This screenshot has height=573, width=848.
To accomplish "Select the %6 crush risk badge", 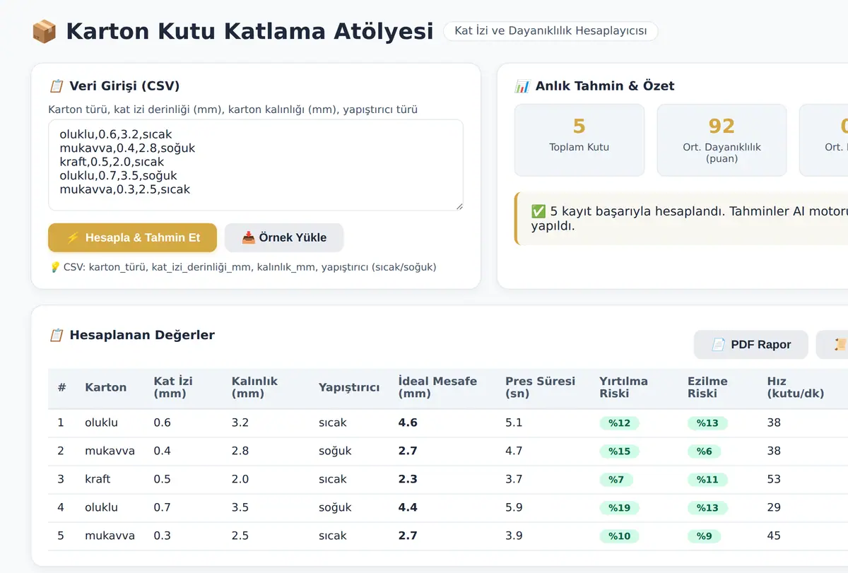I will [705, 451].
